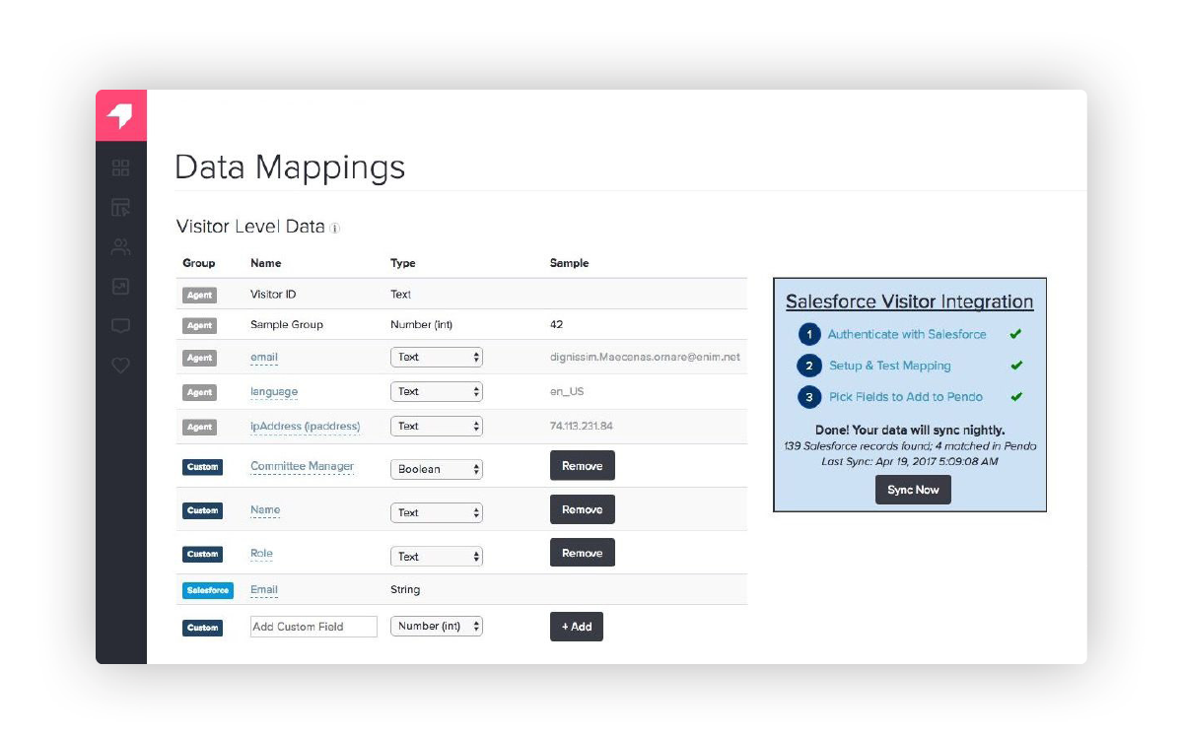Click info icon beside Visitor Level Data
Image resolution: width=1183 pixels, height=736 pixels.
[334, 229]
